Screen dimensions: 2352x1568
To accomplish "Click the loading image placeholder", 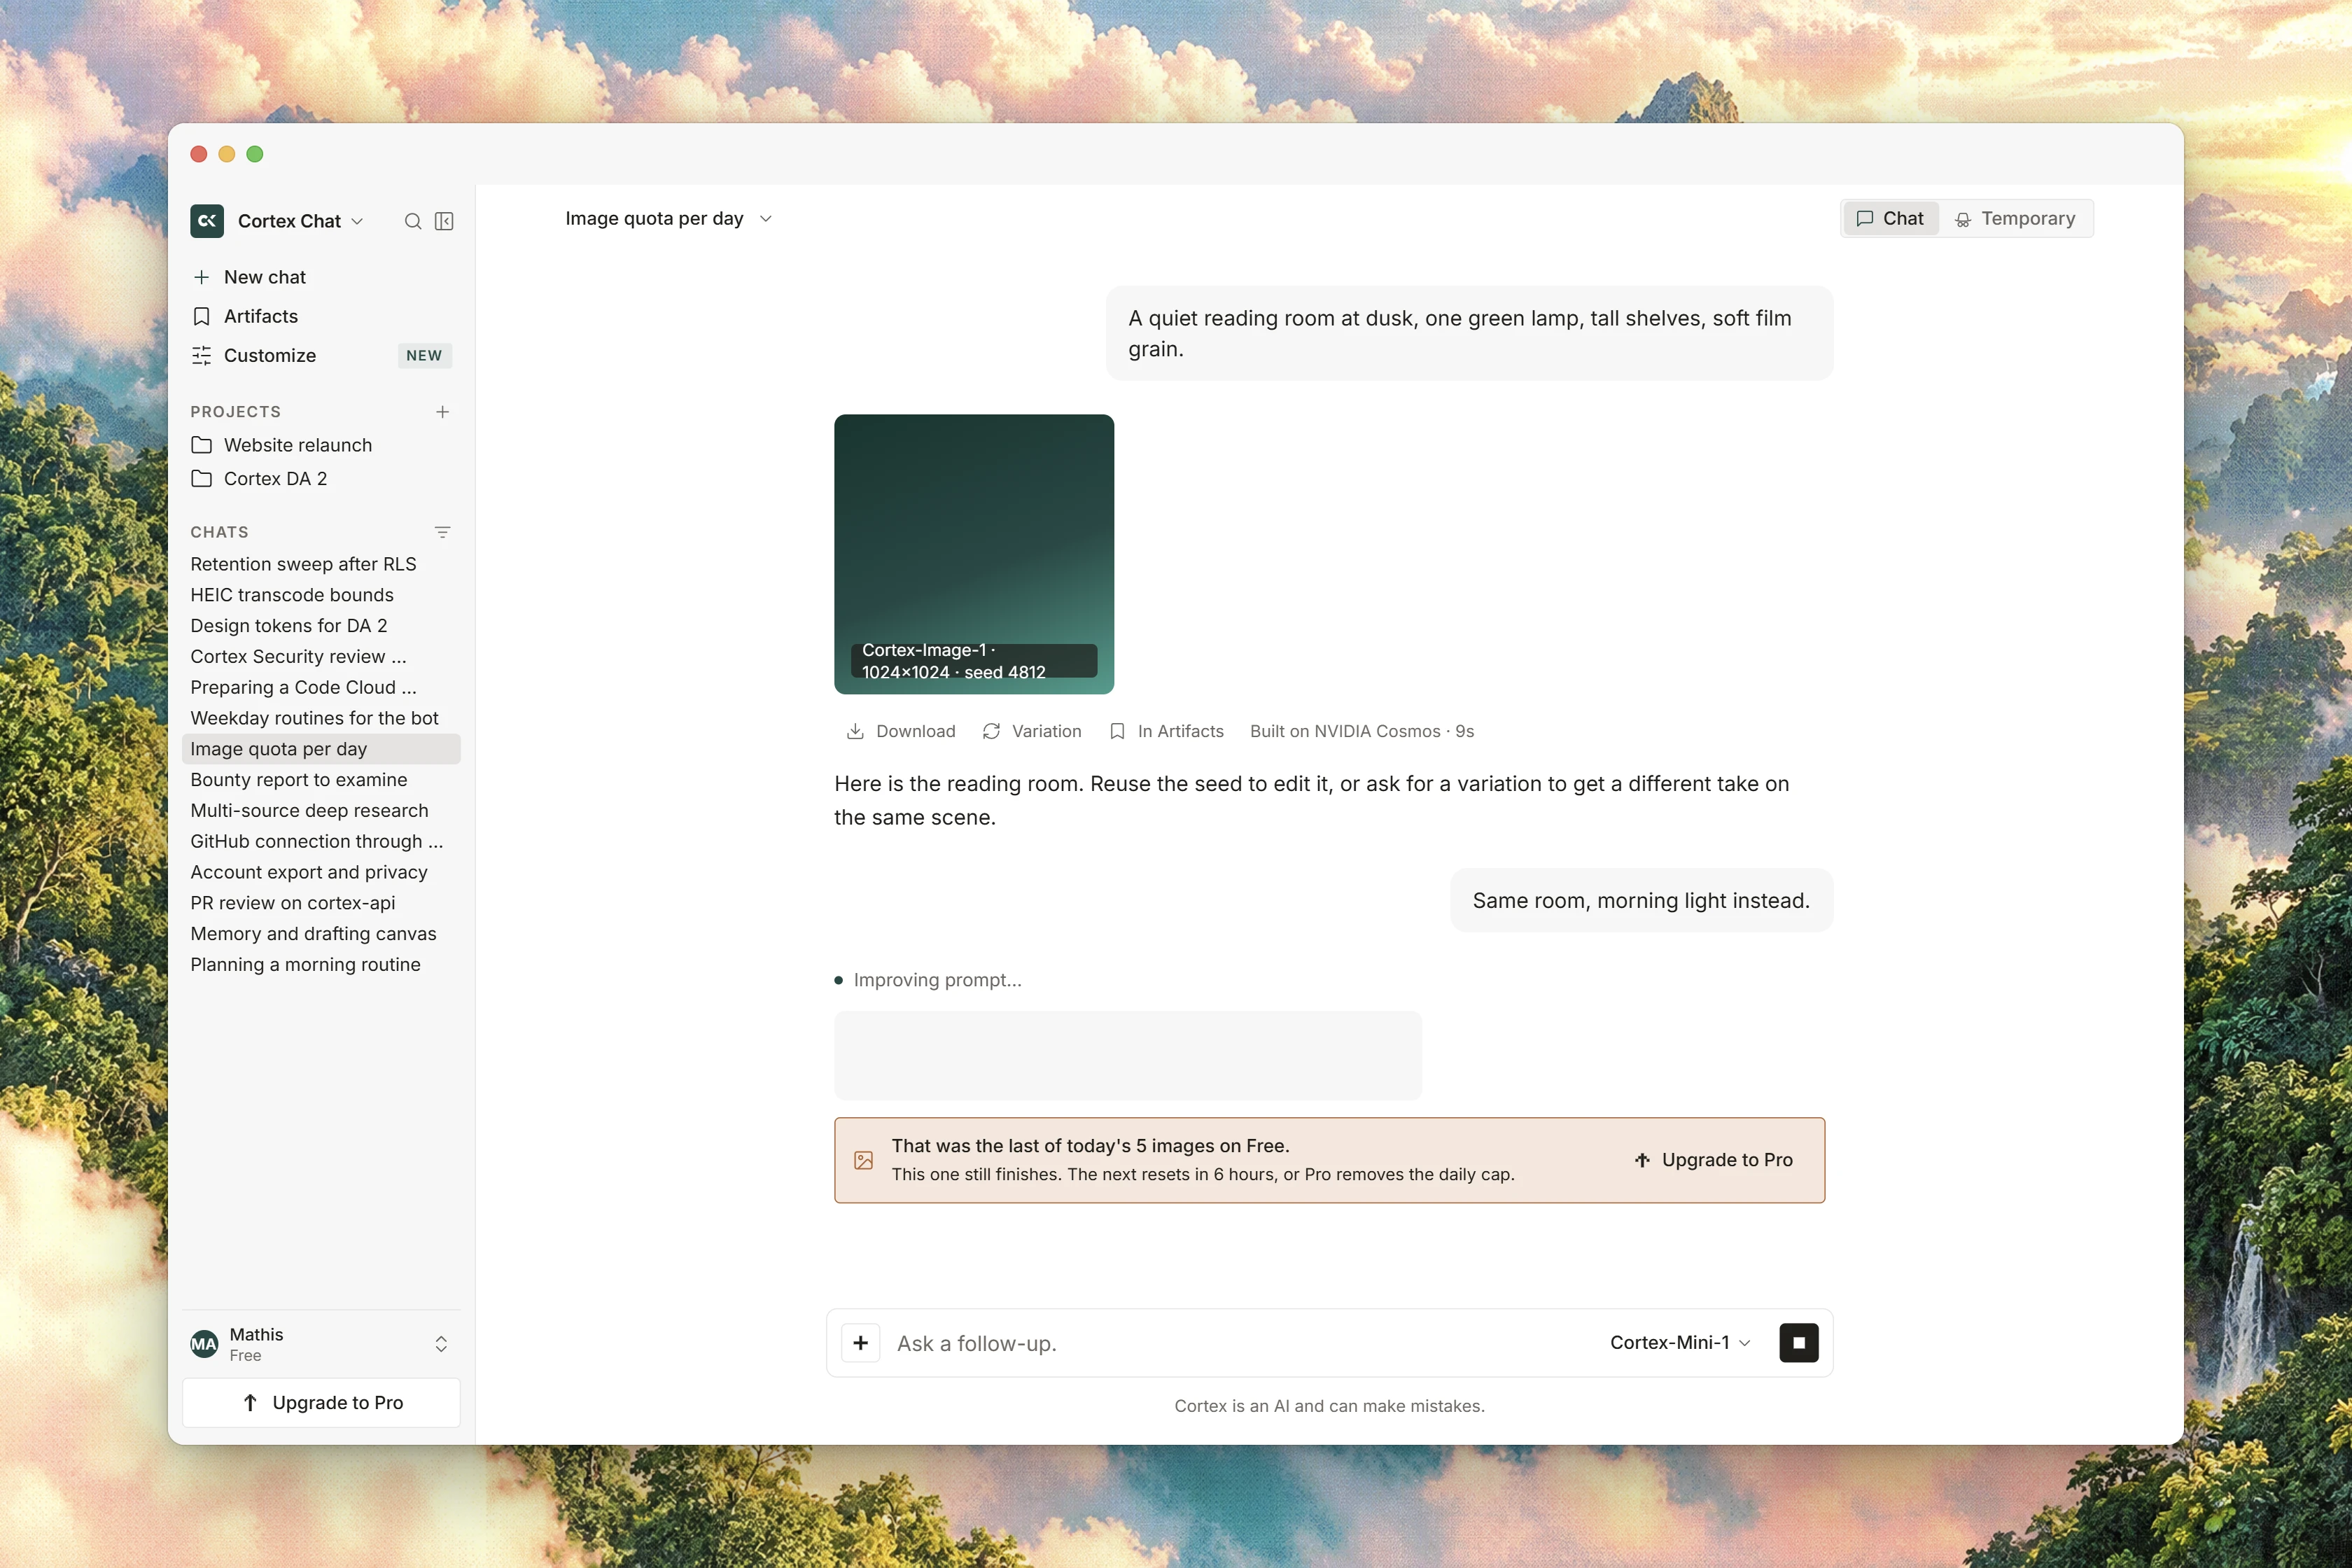I will (x=1128, y=1056).
